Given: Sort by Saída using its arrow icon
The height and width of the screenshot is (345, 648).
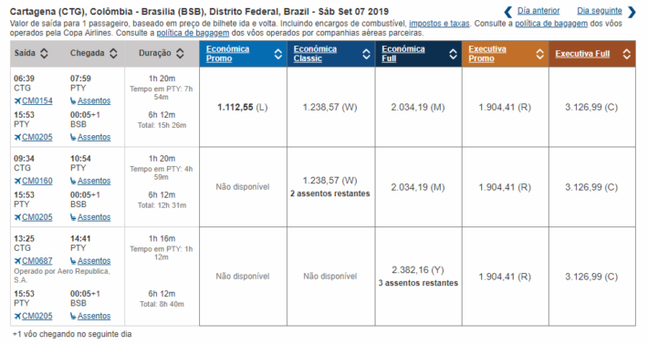Looking at the screenshot, I should (x=44, y=53).
